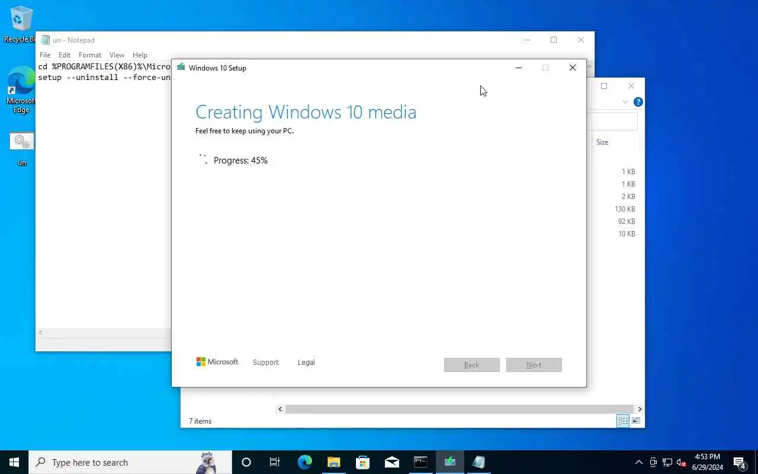Click Explorer horizontal scrollbar left arrow
Image resolution: width=758 pixels, height=474 pixels.
pyautogui.click(x=281, y=409)
